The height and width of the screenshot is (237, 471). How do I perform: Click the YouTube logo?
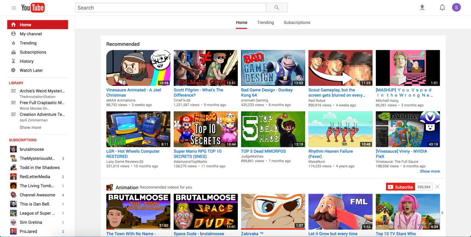[33, 7]
